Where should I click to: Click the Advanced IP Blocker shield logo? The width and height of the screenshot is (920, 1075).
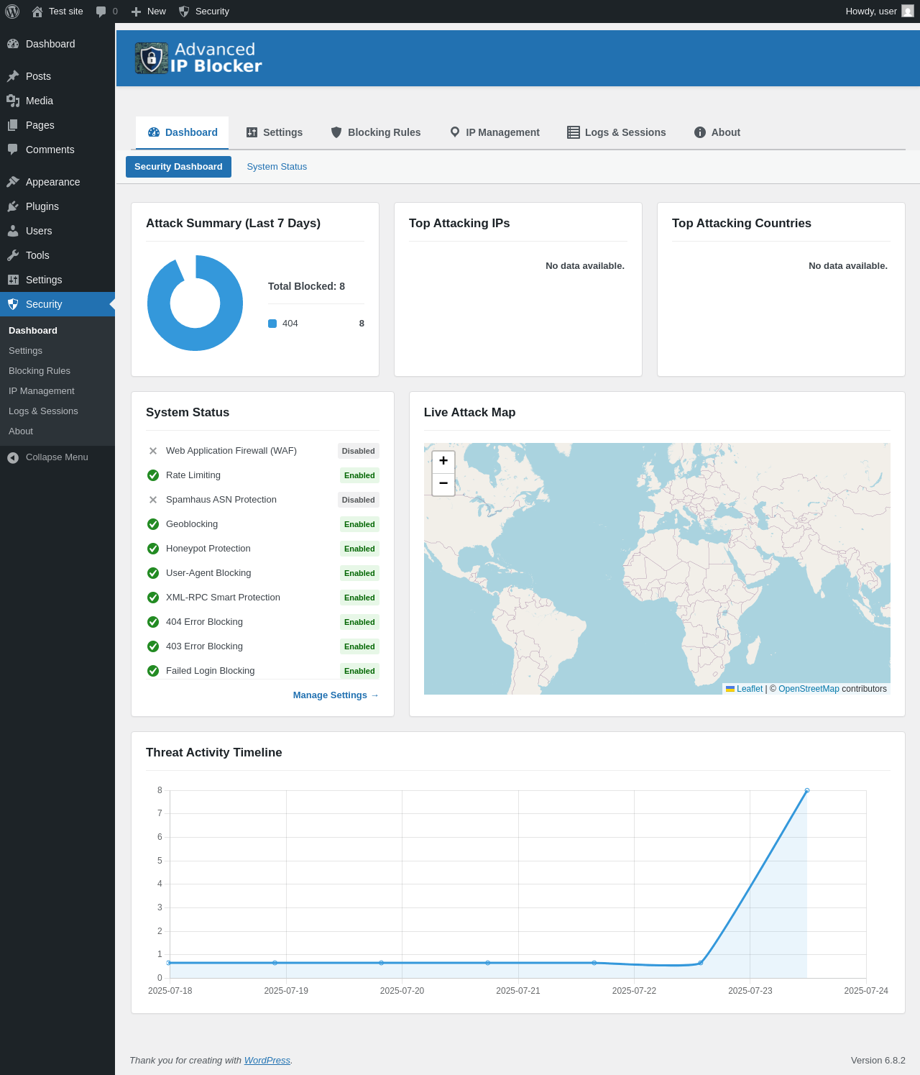point(151,58)
